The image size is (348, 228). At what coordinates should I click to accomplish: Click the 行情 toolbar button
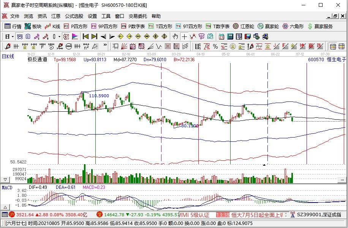click(13, 27)
